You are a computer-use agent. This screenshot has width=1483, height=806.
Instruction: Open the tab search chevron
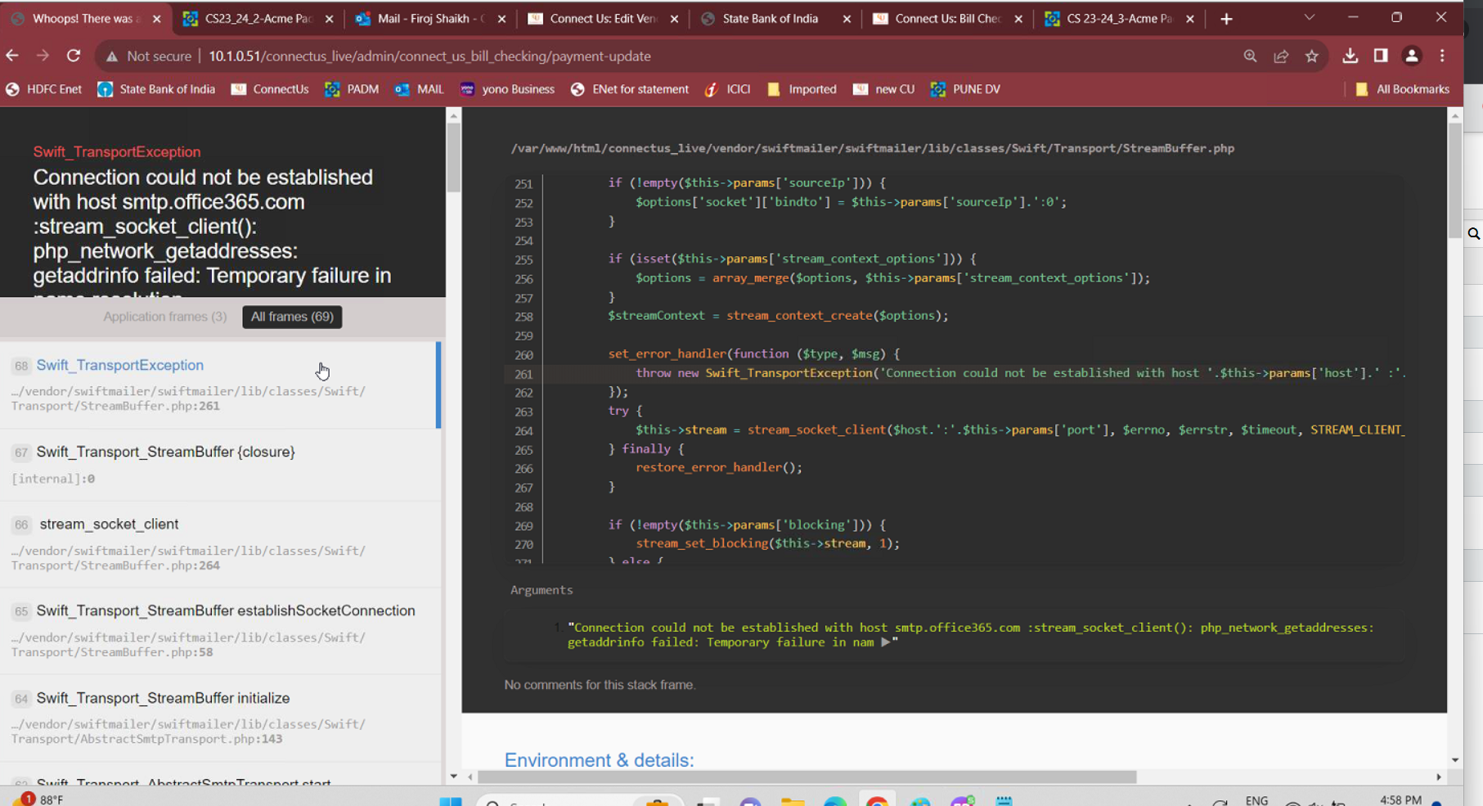[x=1310, y=18]
